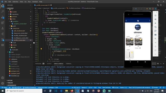
Task: Open add_students.dart in explorer
Action: pyautogui.click(x=19, y=31)
